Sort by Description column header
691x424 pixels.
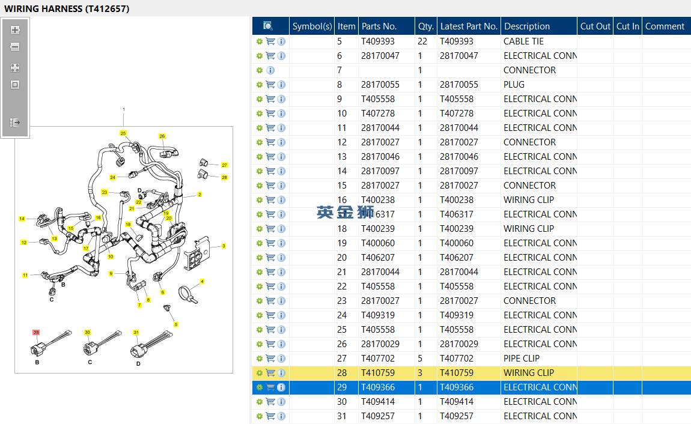point(539,26)
